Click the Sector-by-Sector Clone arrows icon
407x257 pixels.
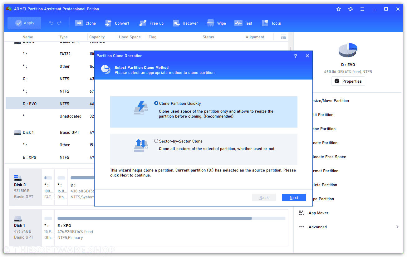tap(141, 145)
